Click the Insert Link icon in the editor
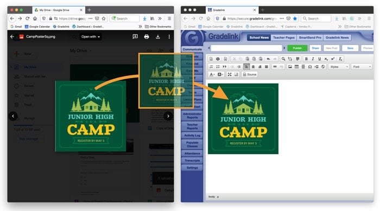 click(275, 67)
